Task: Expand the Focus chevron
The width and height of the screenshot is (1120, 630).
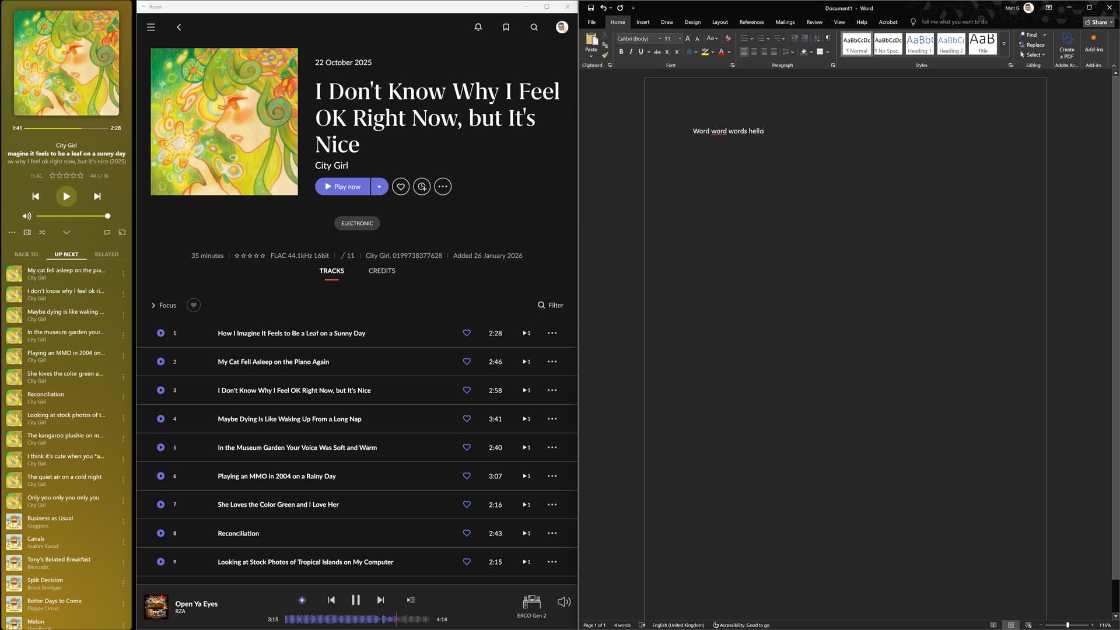Action: point(153,305)
